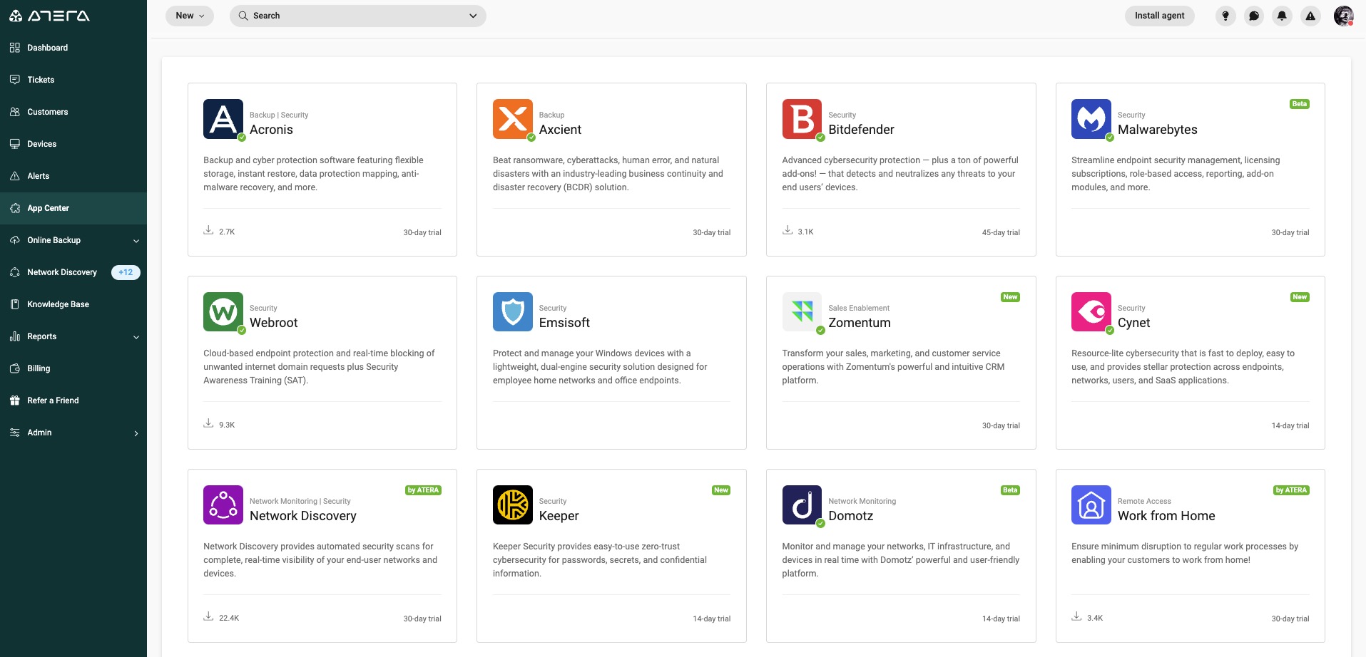Click the 22.4K download count on Network Discovery
The height and width of the screenshot is (657, 1366).
[x=229, y=619]
